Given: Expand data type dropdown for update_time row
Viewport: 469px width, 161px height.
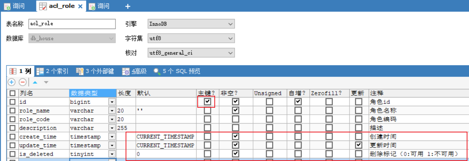Looking at the screenshot, I should click(112, 145).
